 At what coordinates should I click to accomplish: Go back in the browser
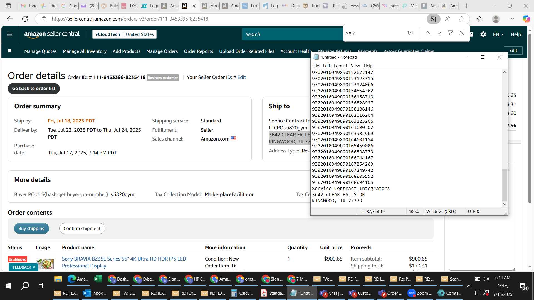[x=10, y=19]
